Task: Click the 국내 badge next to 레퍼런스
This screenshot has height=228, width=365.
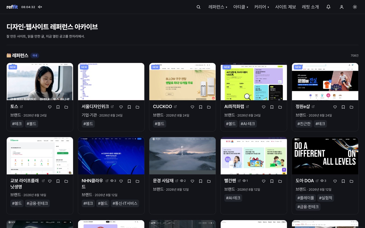Action: point(35,56)
